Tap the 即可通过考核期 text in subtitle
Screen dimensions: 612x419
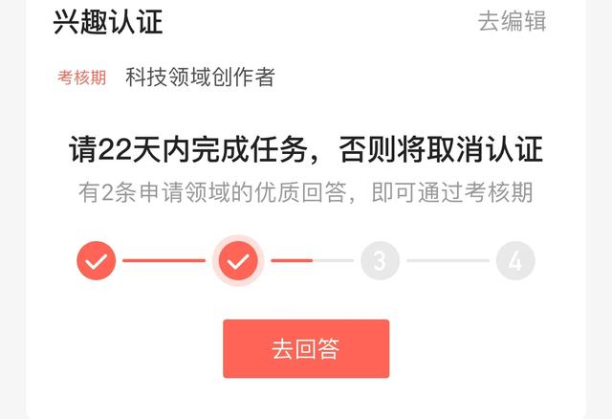coord(452,192)
